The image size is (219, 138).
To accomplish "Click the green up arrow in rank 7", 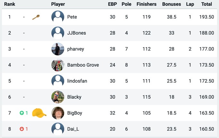I will (22, 113).
